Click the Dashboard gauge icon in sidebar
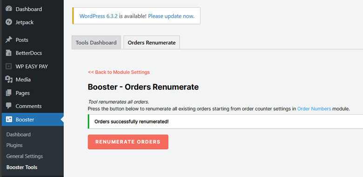Viewport: 363px width, 177px height. tap(9, 9)
